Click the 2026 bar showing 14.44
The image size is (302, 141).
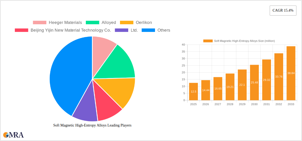click(206, 90)
